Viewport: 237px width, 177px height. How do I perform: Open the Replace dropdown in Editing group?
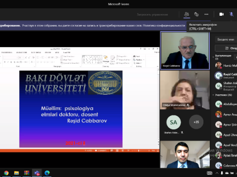click(139, 59)
